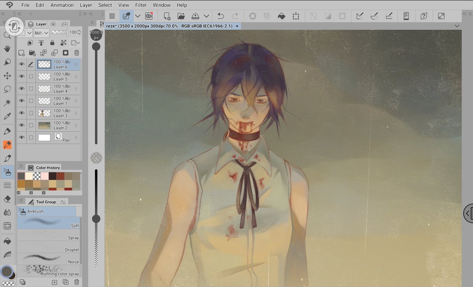Image resolution: width=473 pixels, height=287 pixels.
Task: Select the Hand move canvas tool
Action: pyautogui.click(x=7, y=49)
